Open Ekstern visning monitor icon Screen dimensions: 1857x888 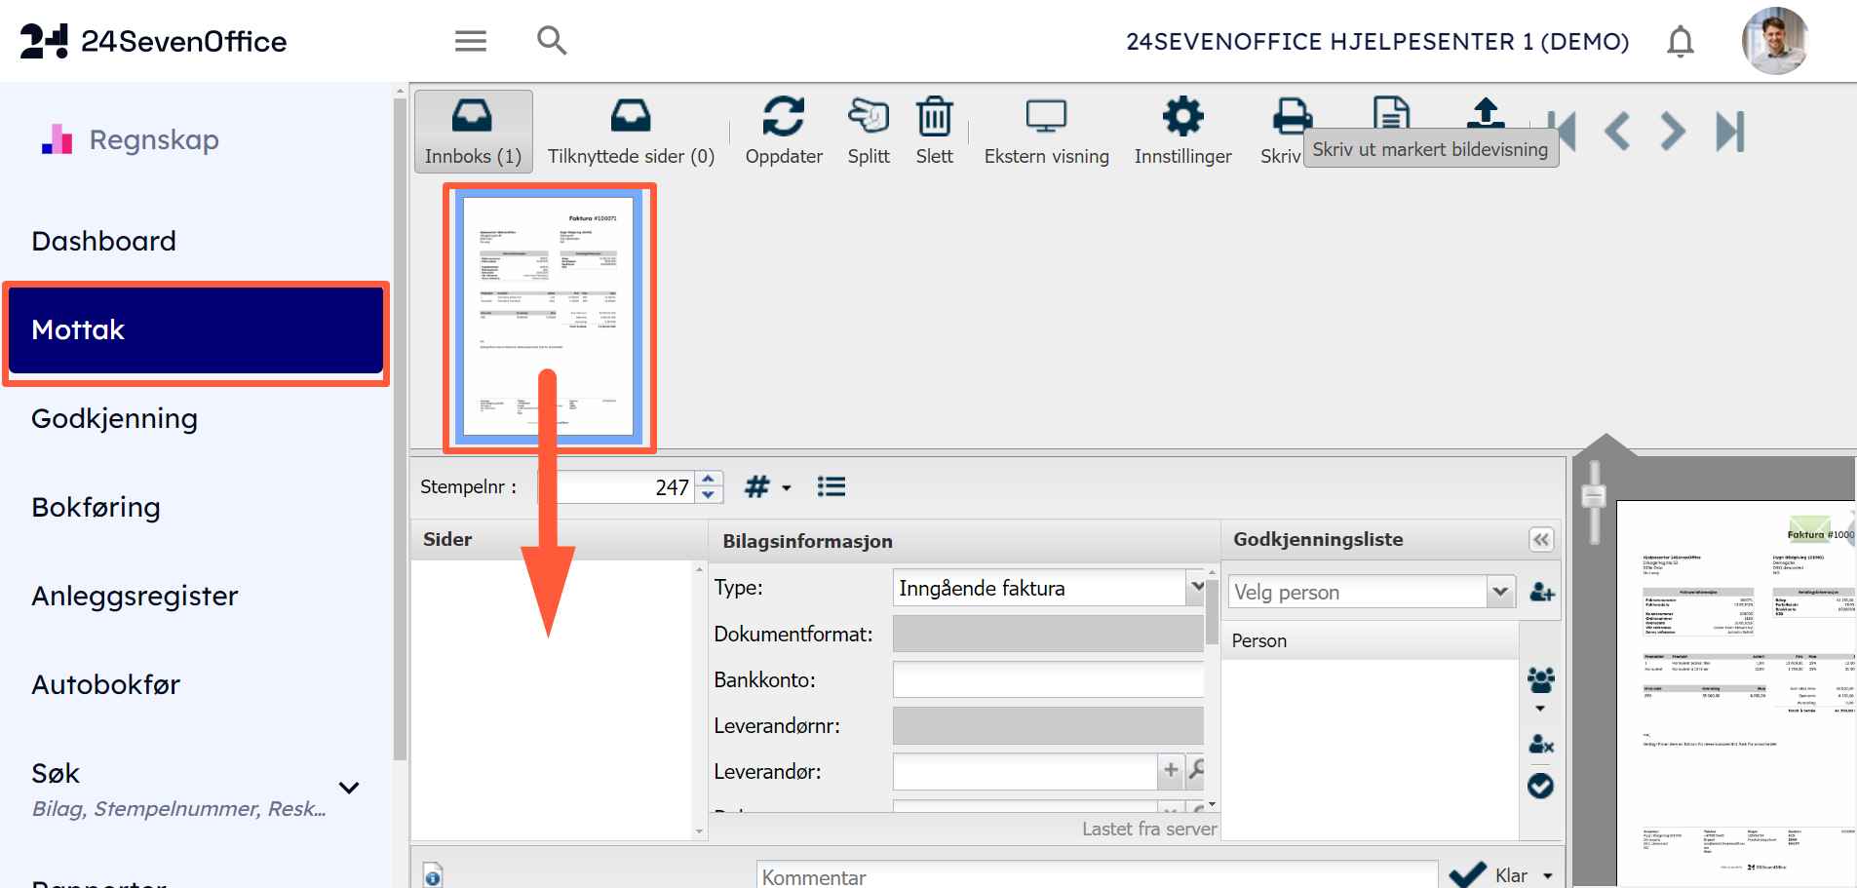(x=1046, y=117)
